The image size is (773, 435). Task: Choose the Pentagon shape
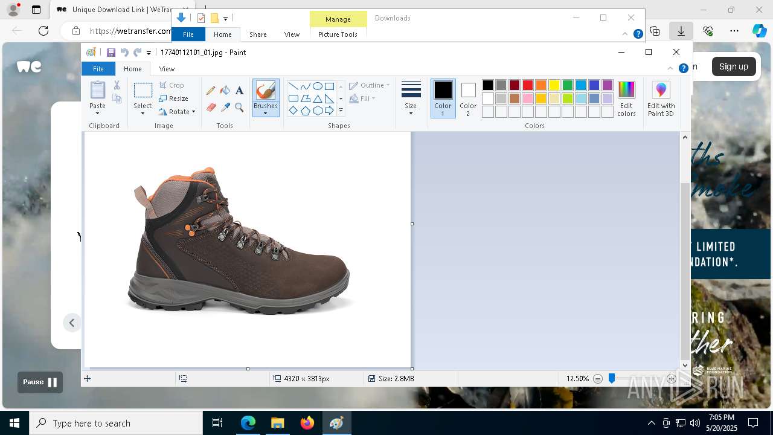(x=305, y=111)
